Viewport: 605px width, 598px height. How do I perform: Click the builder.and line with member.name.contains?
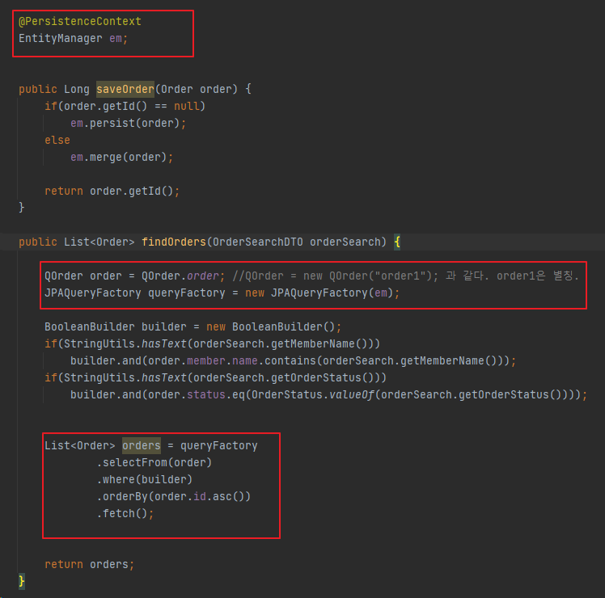[293, 361]
